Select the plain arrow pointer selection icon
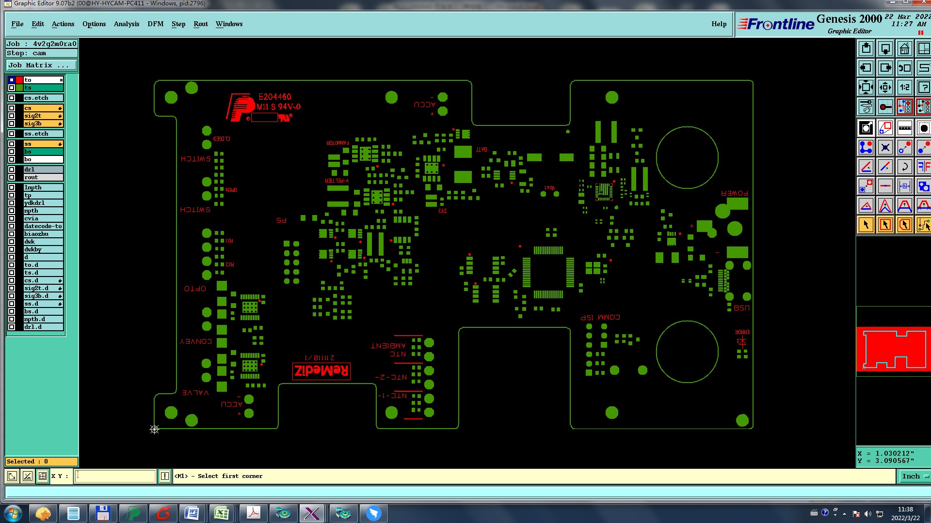This screenshot has width=931, height=523. pyautogui.click(x=866, y=225)
